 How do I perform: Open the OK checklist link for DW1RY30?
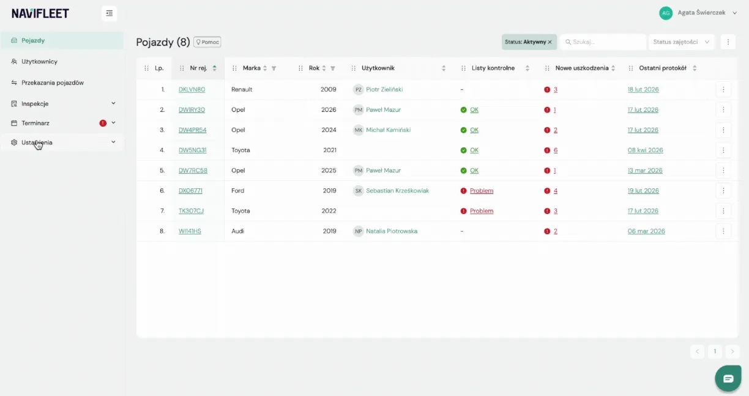pyautogui.click(x=474, y=110)
